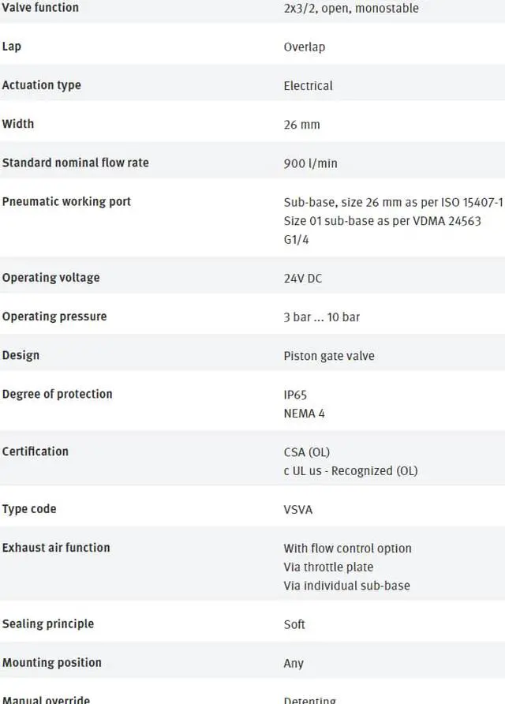This screenshot has width=505, height=704.
Task: Click the 'Electrical' actuation value
Action: 308,86
